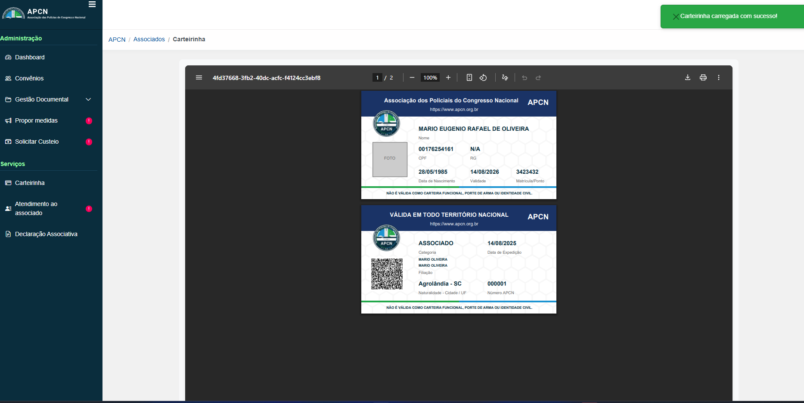Viewport: 804px width, 403px height.
Task: Click the APCN breadcrumb link
Action: pyautogui.click(x=117, y=39)
